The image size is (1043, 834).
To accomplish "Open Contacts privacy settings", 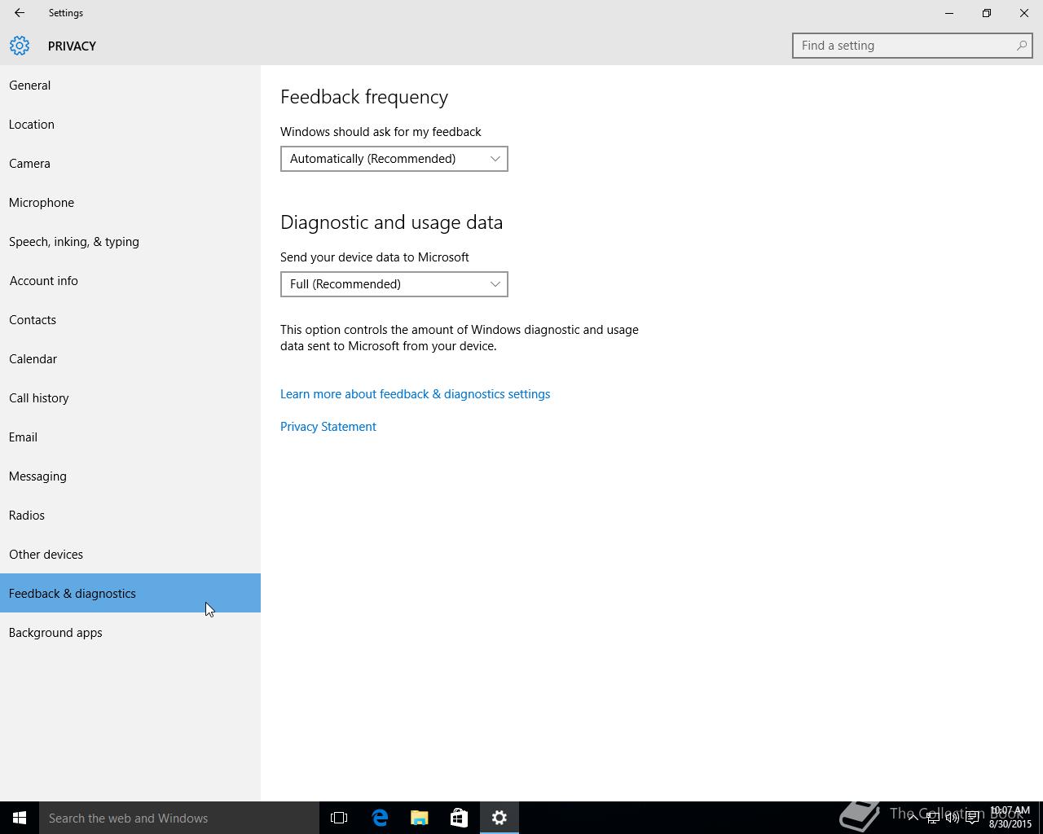I will click(x=130, y=320).
